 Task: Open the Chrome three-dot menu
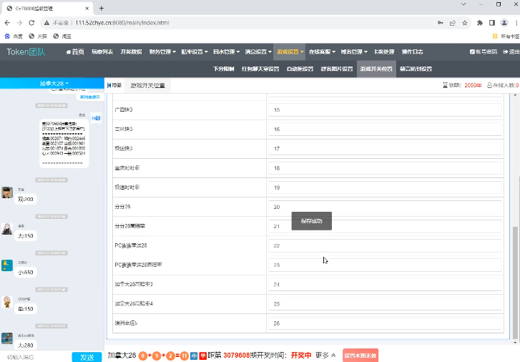[510, 23]
